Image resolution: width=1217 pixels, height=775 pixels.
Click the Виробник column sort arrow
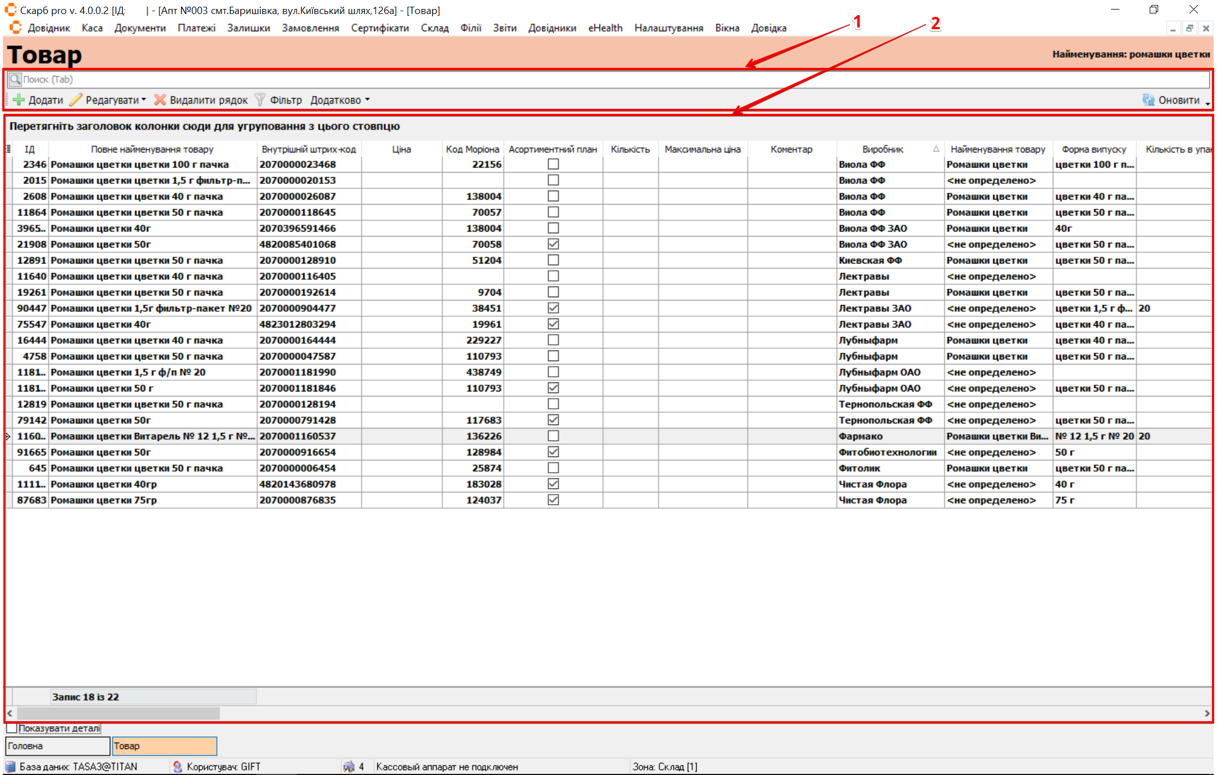click(935, 149)
